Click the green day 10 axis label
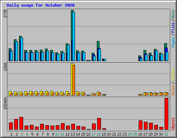The image size is (177, 138). (57, 134)
